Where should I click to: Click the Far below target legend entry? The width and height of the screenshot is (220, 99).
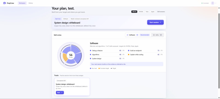click(104, 68)
